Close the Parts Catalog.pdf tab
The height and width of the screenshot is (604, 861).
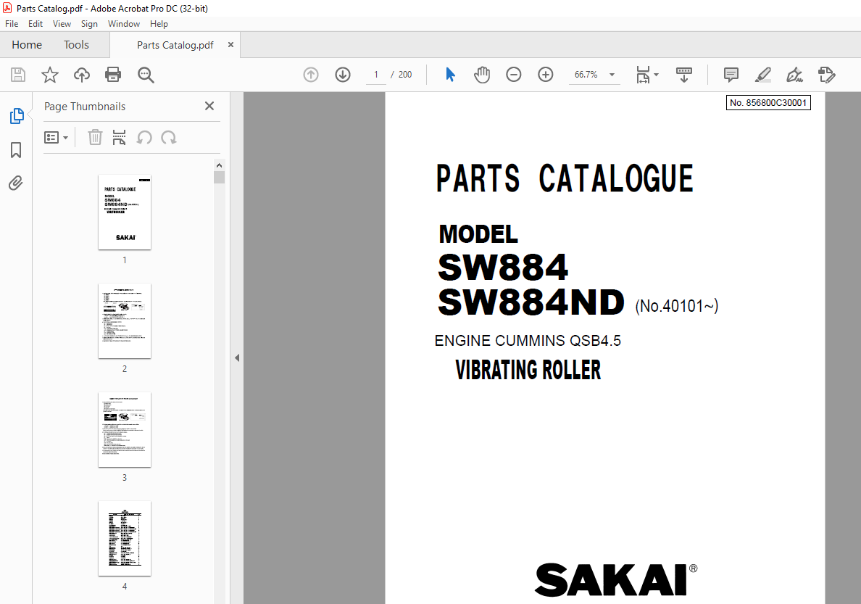pyautogui.click(x=230, y=45)
